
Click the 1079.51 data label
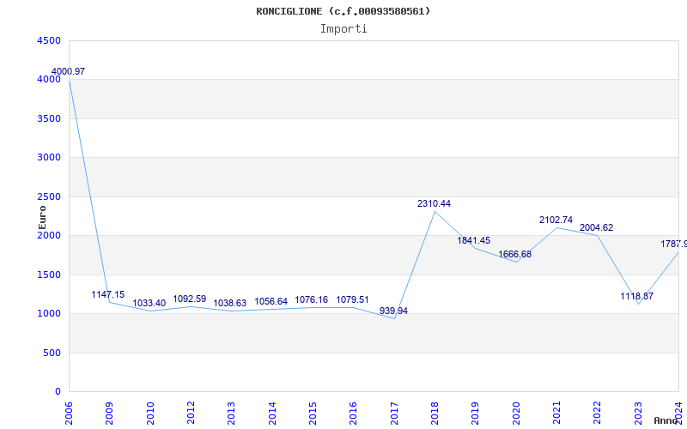click(x=352, y=299)
